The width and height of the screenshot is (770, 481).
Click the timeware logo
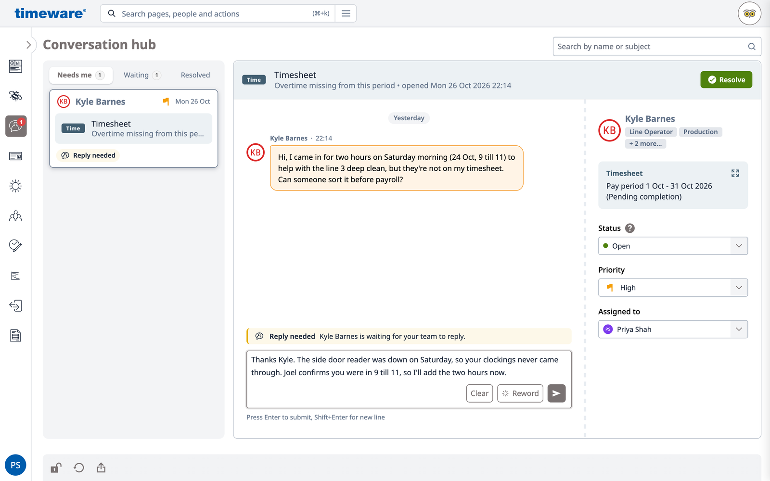coord(51,13)
